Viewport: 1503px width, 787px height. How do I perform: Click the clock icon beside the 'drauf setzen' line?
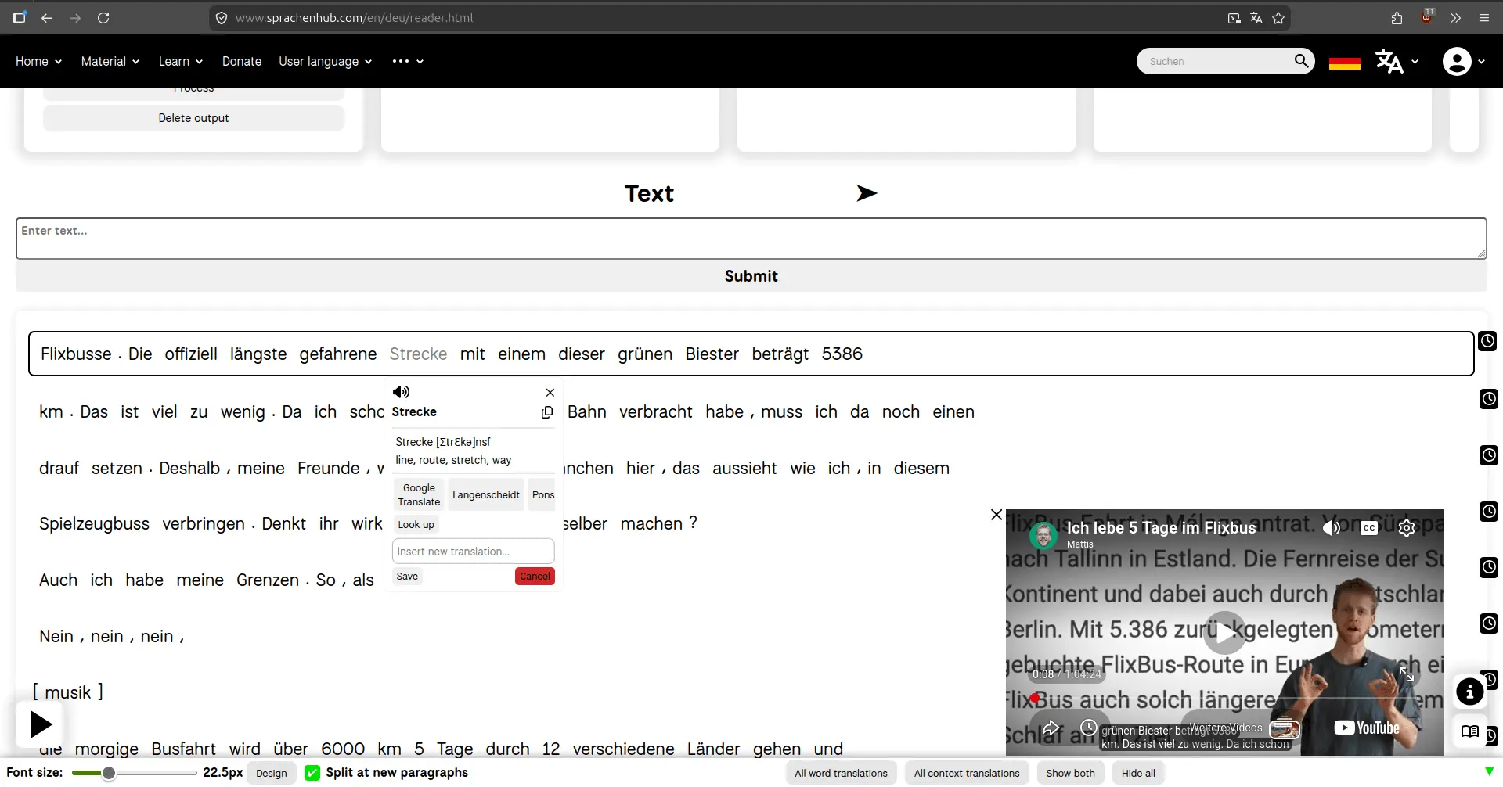click(1489, 455)
